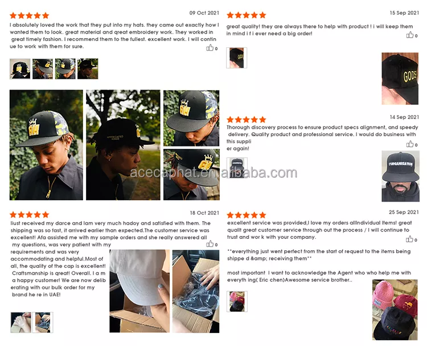
Task: Like the 14 Sep 2021 review
Action: [x=410, y=144]
